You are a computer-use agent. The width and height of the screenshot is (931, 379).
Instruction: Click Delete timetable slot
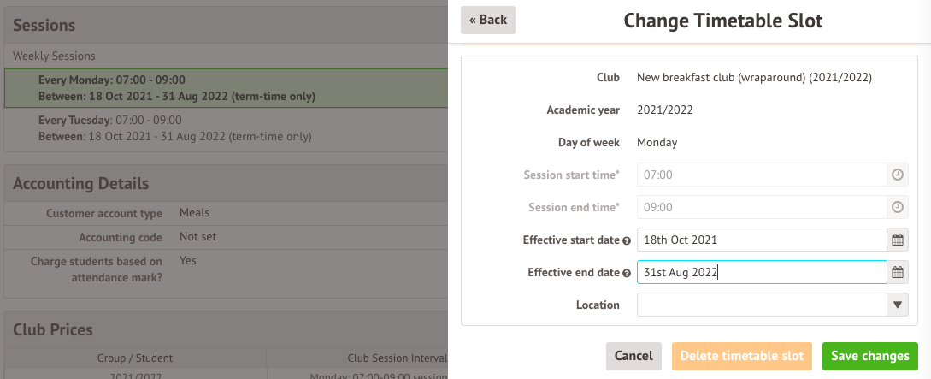pos(743,356)
